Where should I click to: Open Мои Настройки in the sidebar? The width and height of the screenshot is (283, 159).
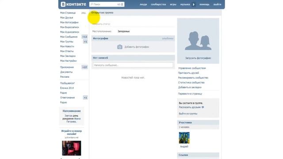pyautogui.click(x=69, y=61)
